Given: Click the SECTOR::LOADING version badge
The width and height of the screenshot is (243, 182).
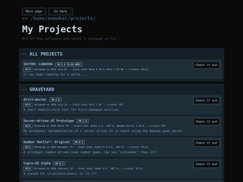Looking at the screenshot, I should pyautogui.click(x=69, y=64).
